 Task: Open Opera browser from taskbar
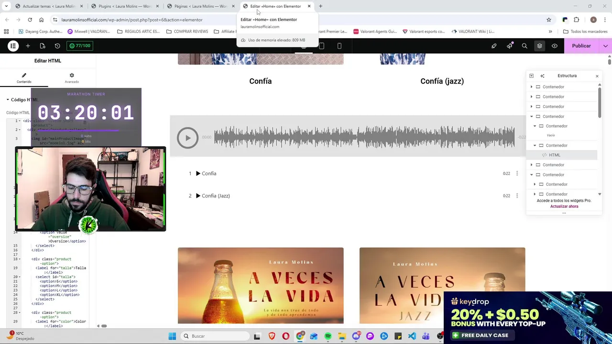[x=285, y=336]
